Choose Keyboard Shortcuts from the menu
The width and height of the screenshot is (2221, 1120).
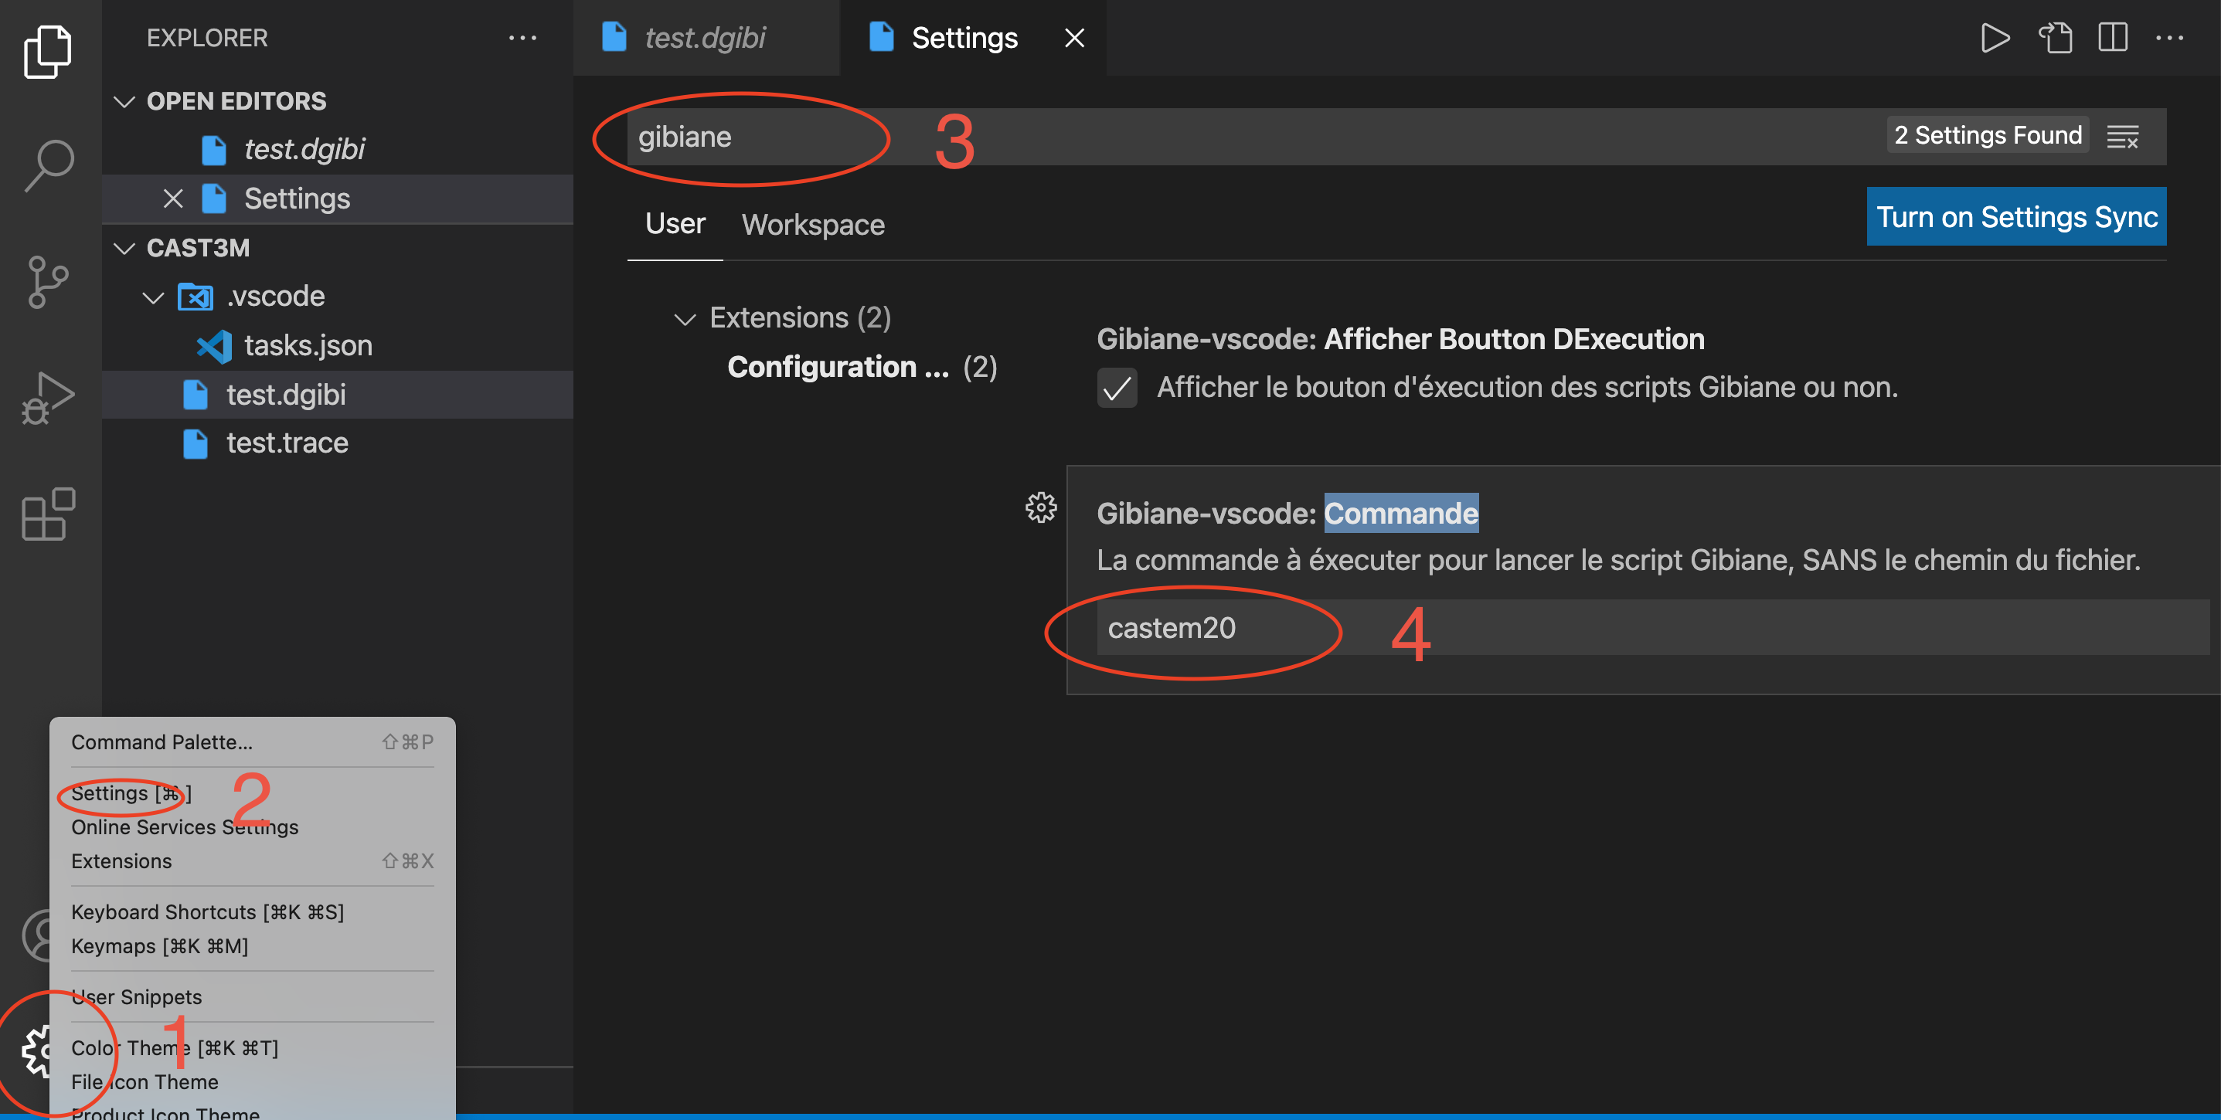pyautogui.click(x=207, y=911)
